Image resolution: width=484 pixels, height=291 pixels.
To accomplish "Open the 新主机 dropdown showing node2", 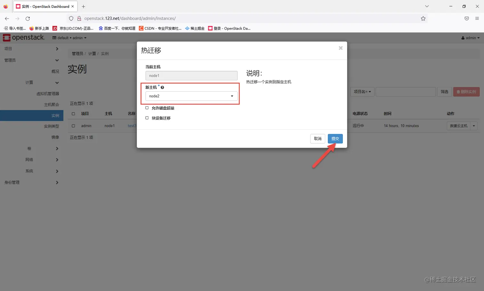I will pyautogui.click(x=191, y=96).
